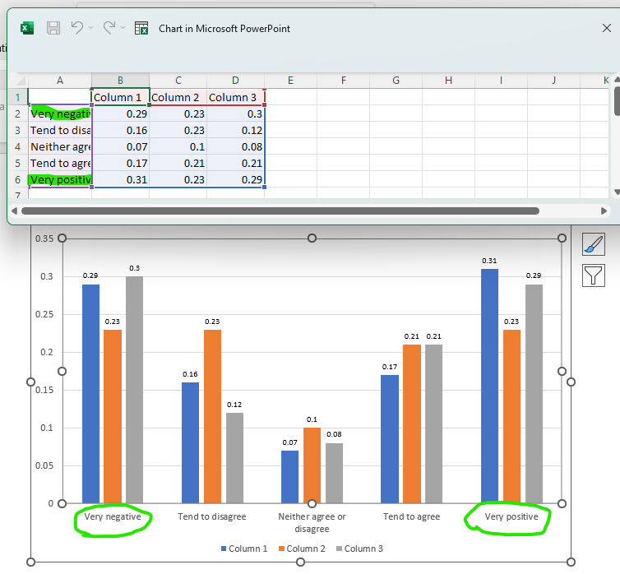
Task: Click the spreadsheet vertical scrollbar down arrow
Action: click(x=616, y=192)
